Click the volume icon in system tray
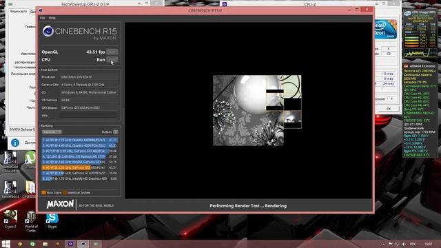The height and width of the screenshot is (248, 441). pyautogui.click(x=404, y=244)
